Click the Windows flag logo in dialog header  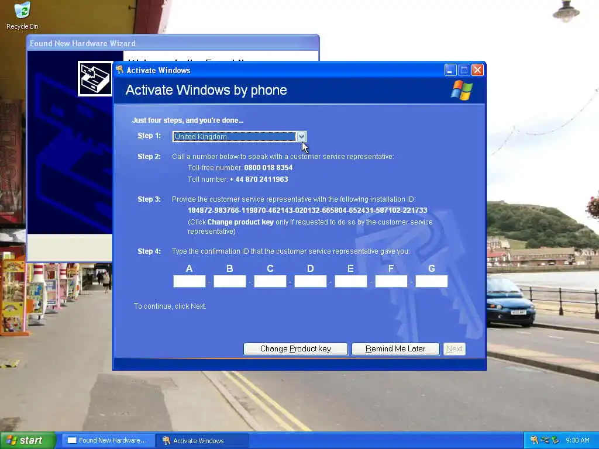pos(462,90)
